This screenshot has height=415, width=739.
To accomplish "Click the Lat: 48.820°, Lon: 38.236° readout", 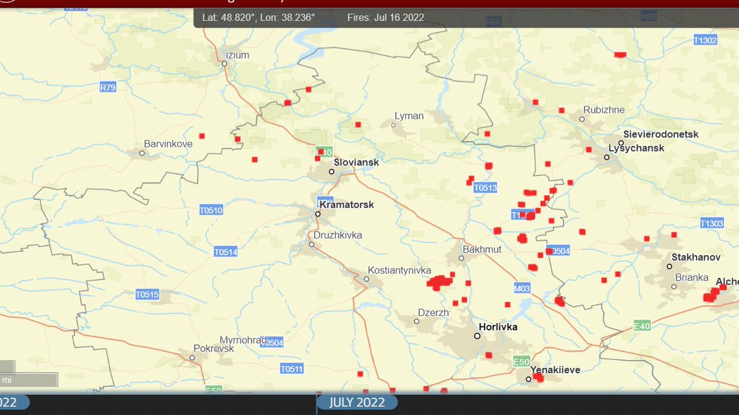I will coord(259,17).
